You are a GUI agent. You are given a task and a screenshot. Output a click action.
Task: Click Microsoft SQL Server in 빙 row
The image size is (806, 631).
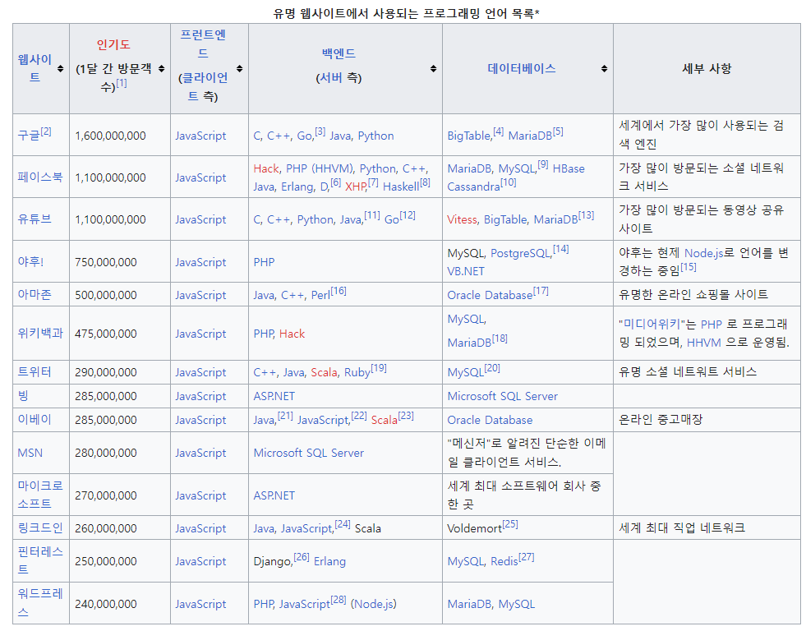click(x=502, y=396)
